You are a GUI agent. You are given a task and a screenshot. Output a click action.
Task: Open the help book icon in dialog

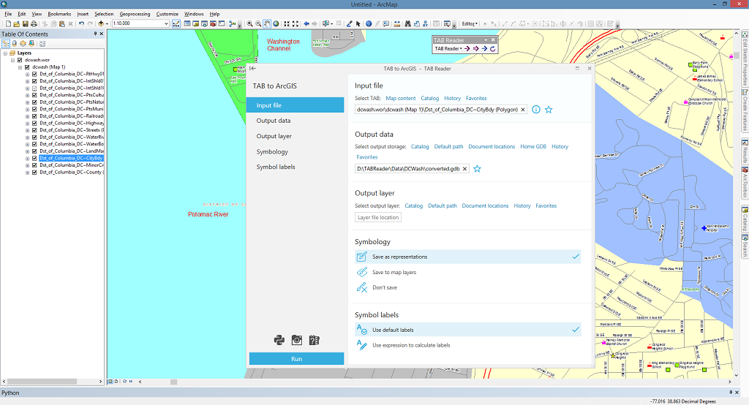pos(314,340)
